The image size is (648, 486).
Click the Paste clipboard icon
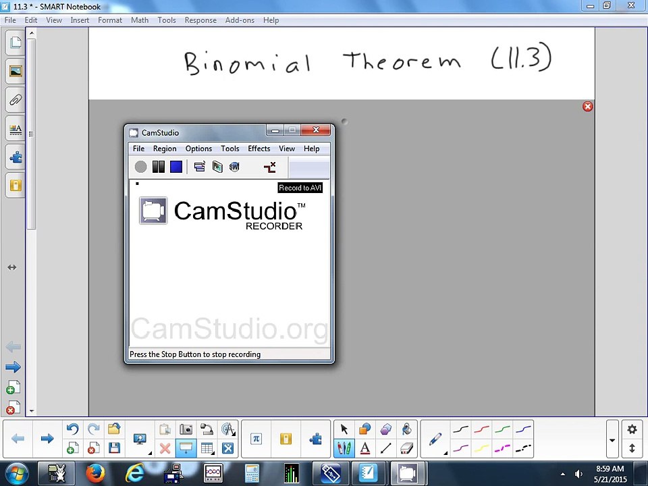(x=165, y=429)
